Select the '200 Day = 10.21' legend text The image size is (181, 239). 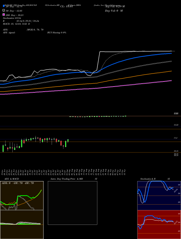click(14, 15)
